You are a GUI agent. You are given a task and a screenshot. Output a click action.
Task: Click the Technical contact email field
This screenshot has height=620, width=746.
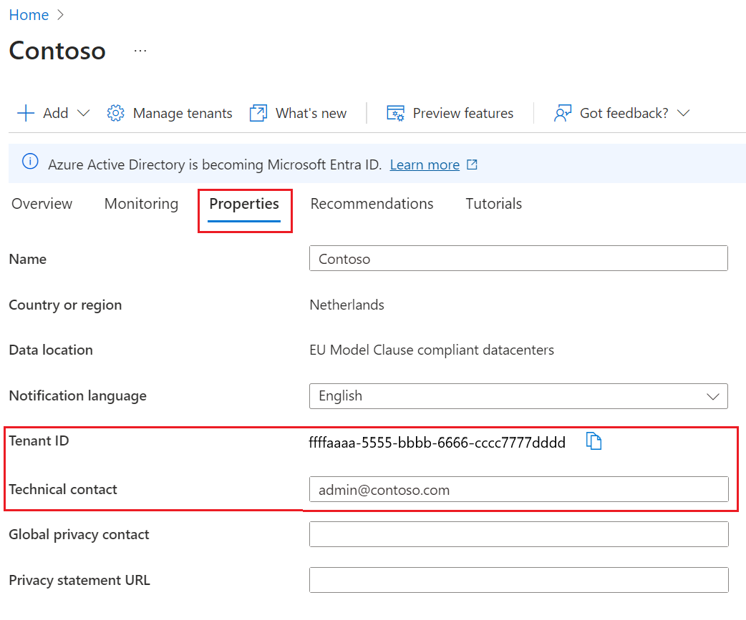click(518, 489)
